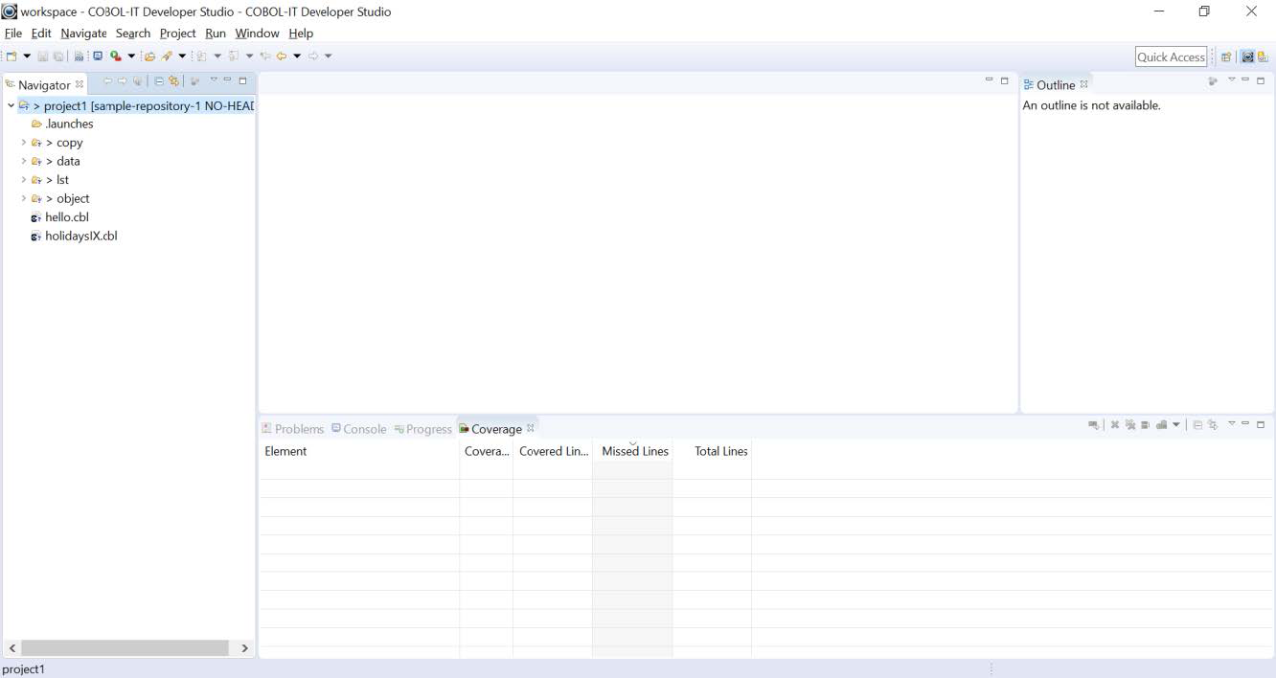Collapse the project1 tree node
Viewport: 1276px width, 678px height.
click(x=11, y=105)
